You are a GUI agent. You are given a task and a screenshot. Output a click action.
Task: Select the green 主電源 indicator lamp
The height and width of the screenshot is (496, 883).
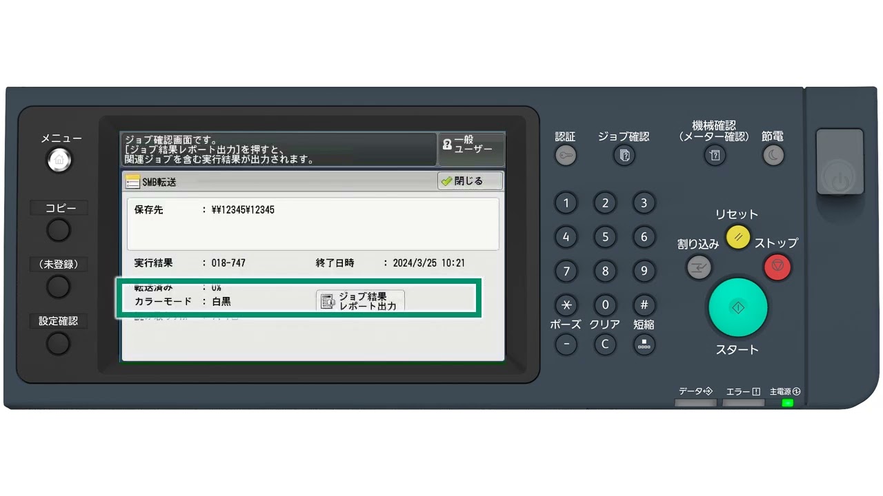[787, 402]
